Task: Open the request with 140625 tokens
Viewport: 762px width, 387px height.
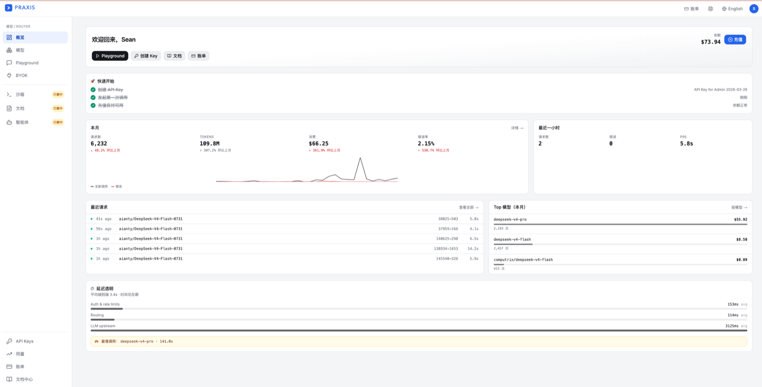Action: point(284,239)
